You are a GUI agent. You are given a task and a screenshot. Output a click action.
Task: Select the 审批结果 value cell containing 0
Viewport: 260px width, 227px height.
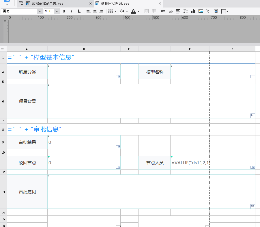click(x=84, y=142)
